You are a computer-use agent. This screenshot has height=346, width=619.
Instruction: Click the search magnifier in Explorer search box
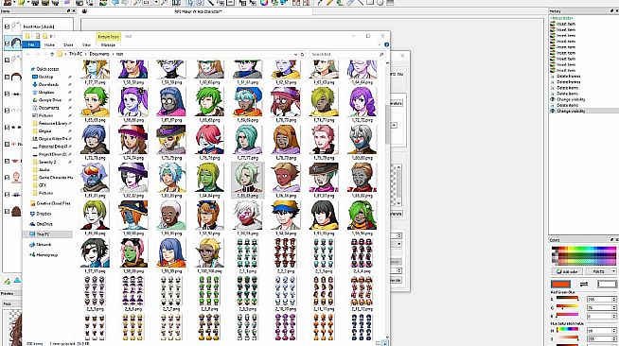[x=381, y=55]
